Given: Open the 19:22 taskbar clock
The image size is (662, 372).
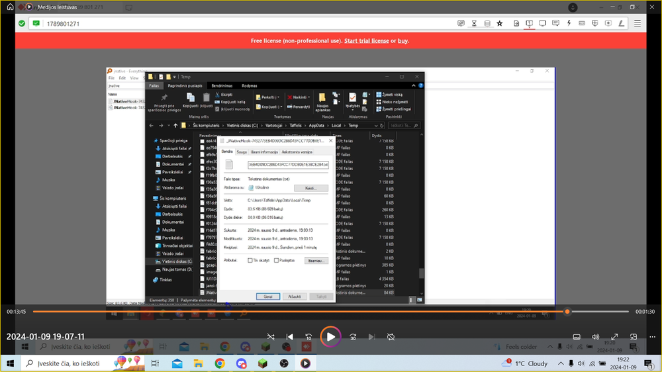Looking at the screenshot, I should coord(623,363).
